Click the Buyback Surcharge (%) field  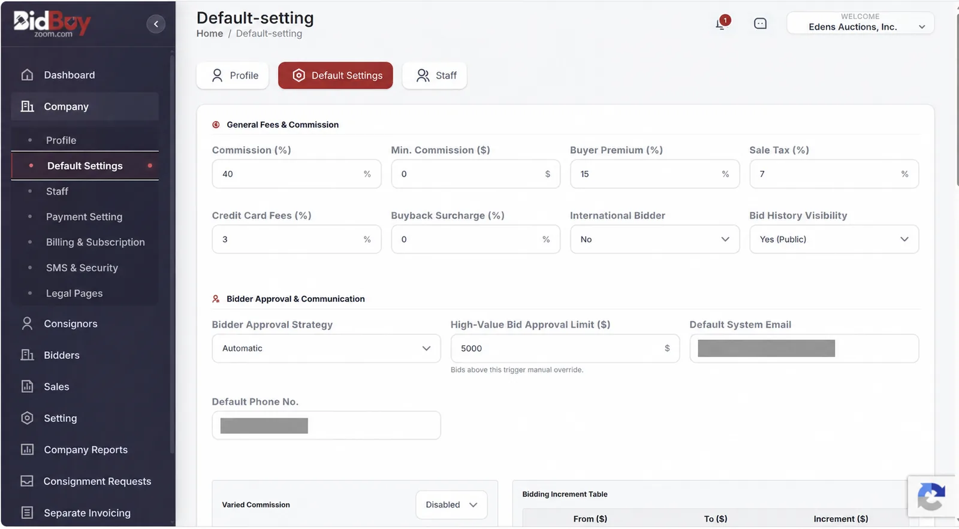(x=476, y=239)
